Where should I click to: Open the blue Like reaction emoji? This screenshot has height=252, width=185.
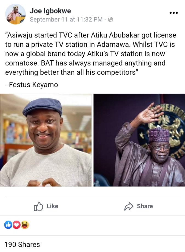(x=8, y=225)
